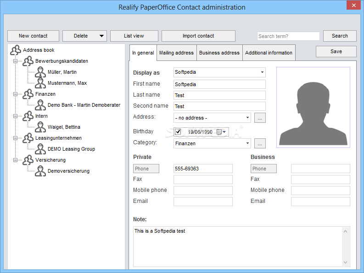
Task: Click the Search button
Action: pyautogui.click(x=340, y=36)
